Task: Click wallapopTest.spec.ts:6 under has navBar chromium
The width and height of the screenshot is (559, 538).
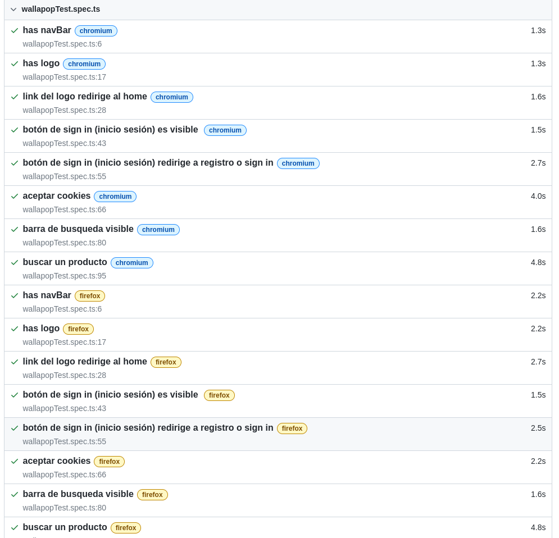Action: pos(62,44)
